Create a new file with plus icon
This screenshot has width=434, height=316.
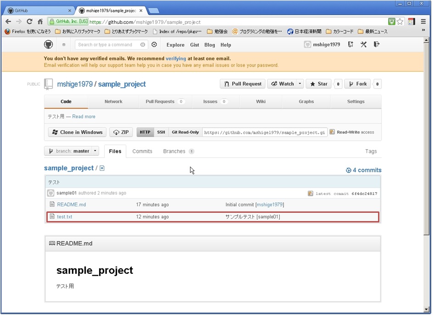pyautogui.click(x=102, y=168)
